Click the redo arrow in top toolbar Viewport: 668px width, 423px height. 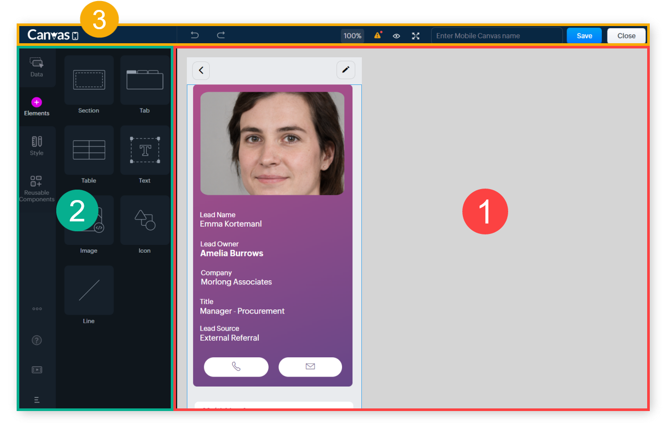tap(221, 35)
